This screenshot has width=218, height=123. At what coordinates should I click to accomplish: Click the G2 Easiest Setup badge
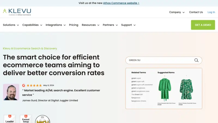pos(26,119)
